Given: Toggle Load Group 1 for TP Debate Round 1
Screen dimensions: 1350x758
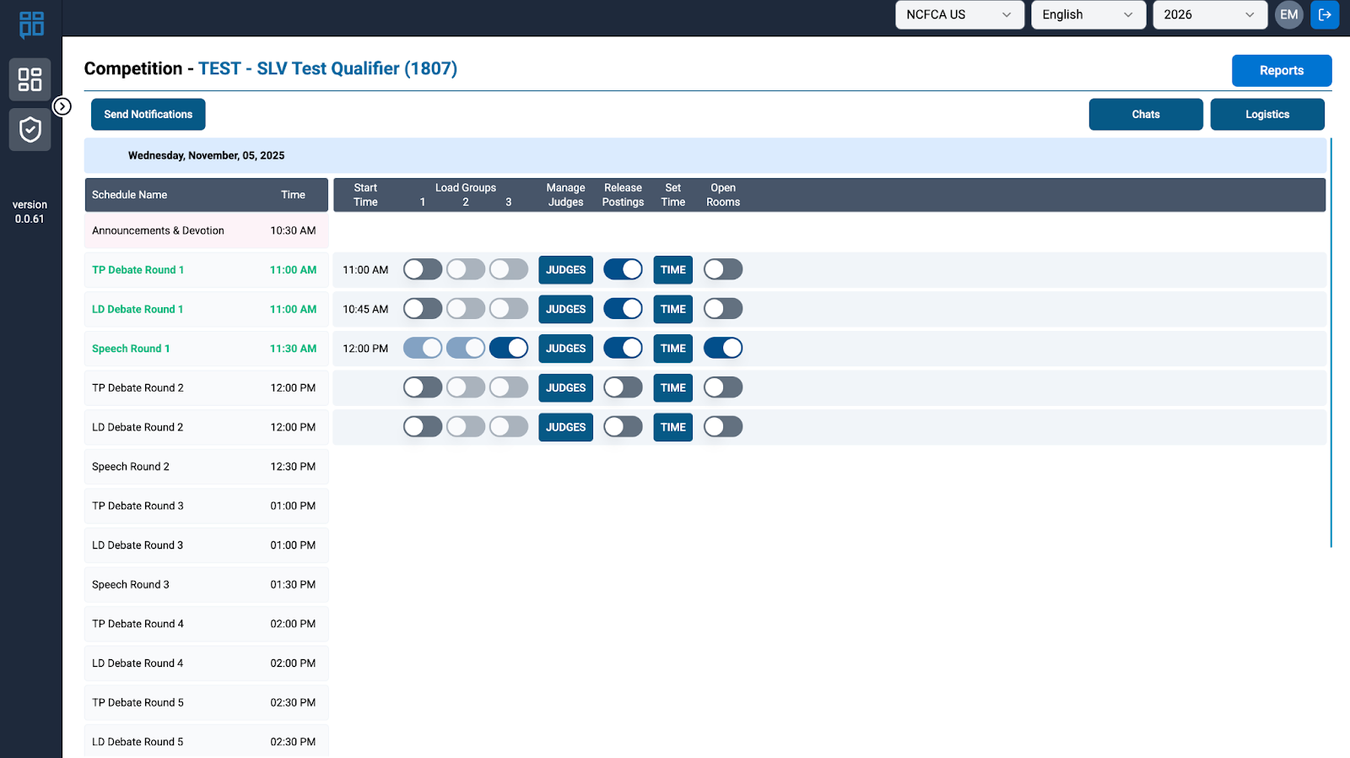Looking at the screenshot, I should point(423,270).
